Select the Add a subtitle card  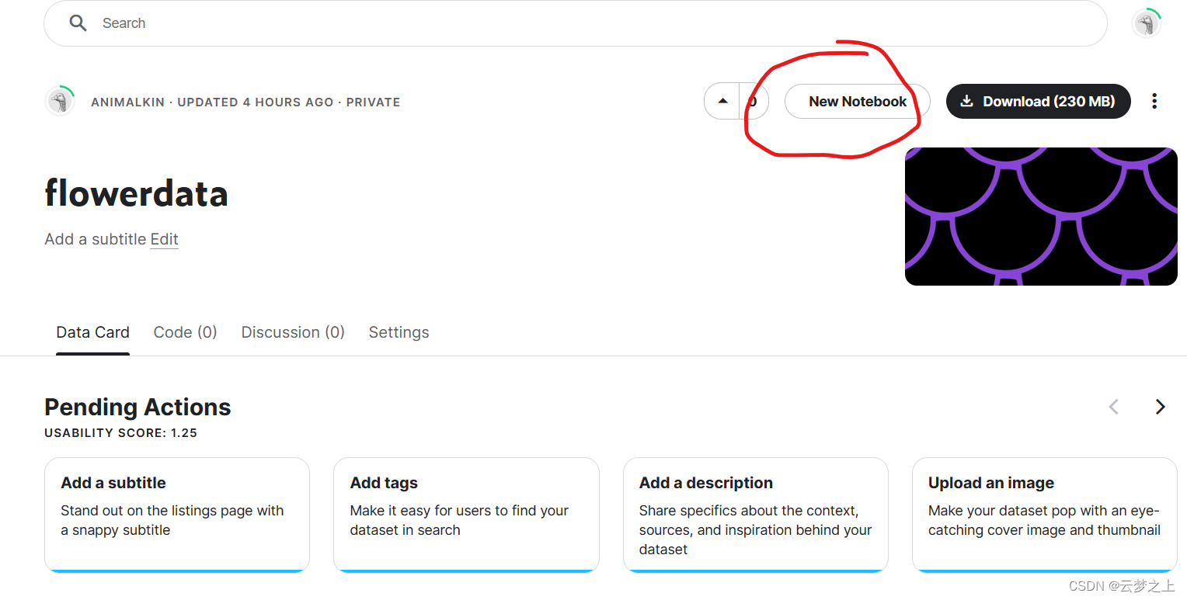[x=177, y=515]
